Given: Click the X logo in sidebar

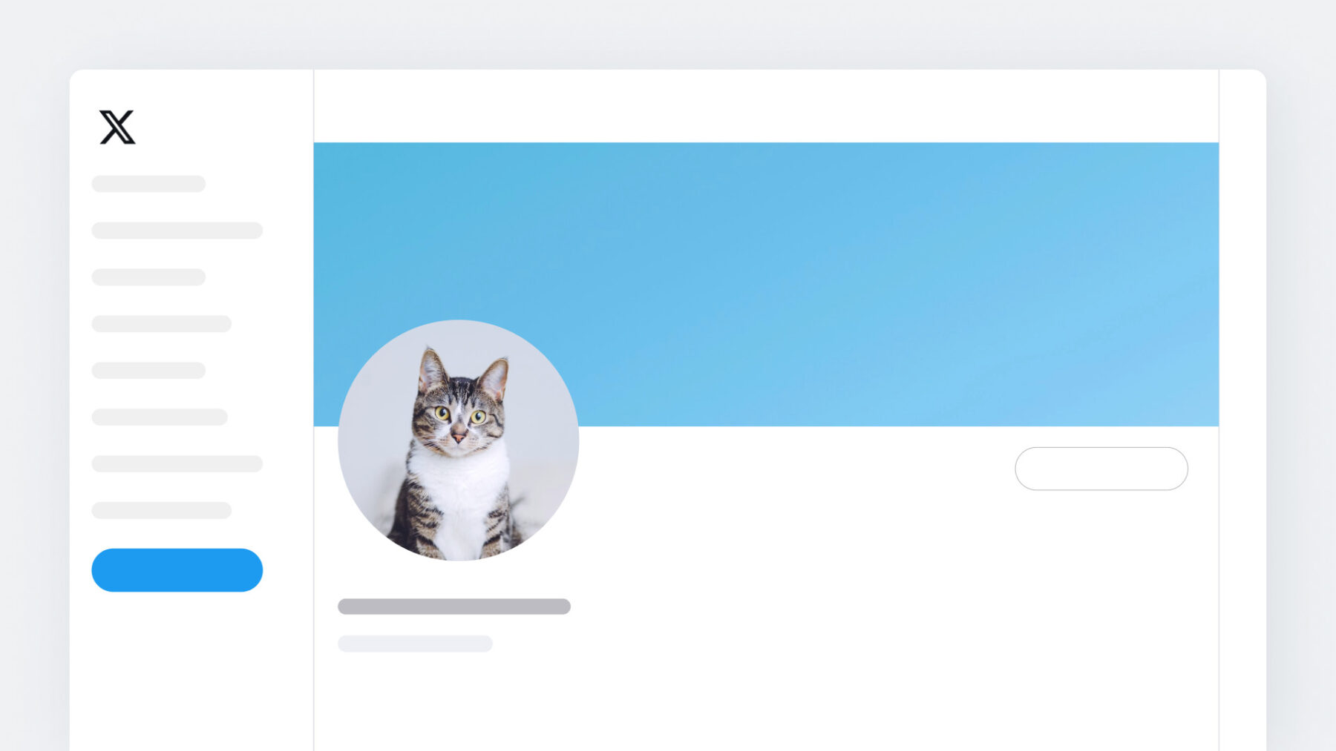Looking at the screenshot, I should click(117, 127).
